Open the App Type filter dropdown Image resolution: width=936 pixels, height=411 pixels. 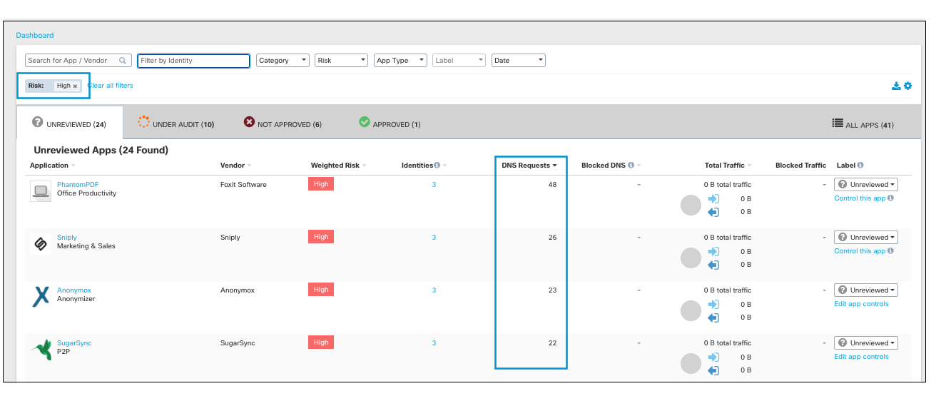click(x=400, y=61)
